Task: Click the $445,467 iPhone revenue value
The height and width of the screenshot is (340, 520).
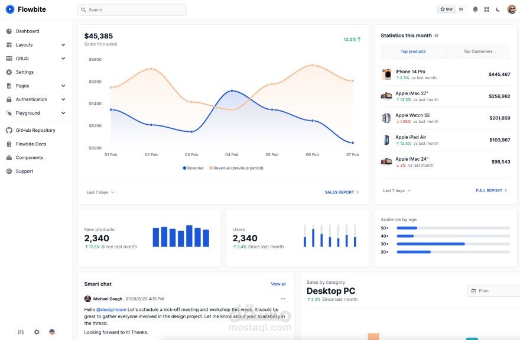Action: tap(499, 75)
